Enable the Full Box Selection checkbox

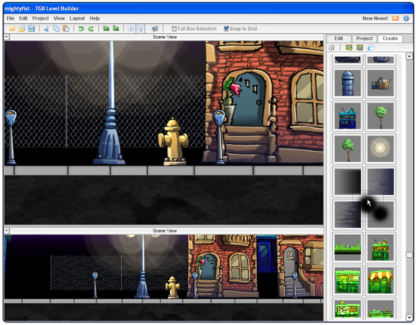click(x=174, y=29)
